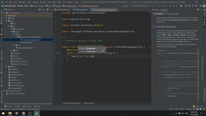This screenshot has height=116, width=206.
Task: Open the Event Log
Action: (x=197, y=106)
